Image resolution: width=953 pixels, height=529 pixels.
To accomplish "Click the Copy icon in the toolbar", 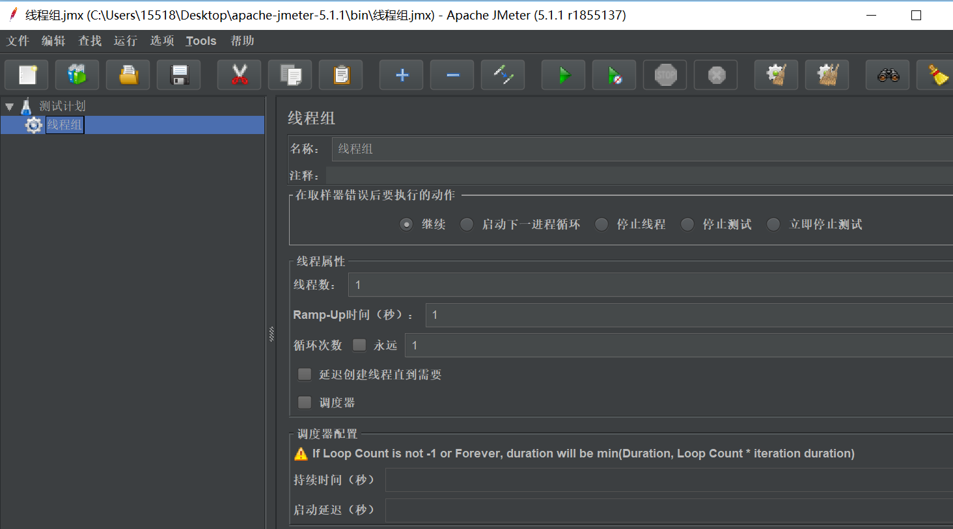I will tap(290, 75).
